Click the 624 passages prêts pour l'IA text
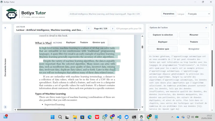The height and width of the screenshot is (121, 215). coord(129,29)
